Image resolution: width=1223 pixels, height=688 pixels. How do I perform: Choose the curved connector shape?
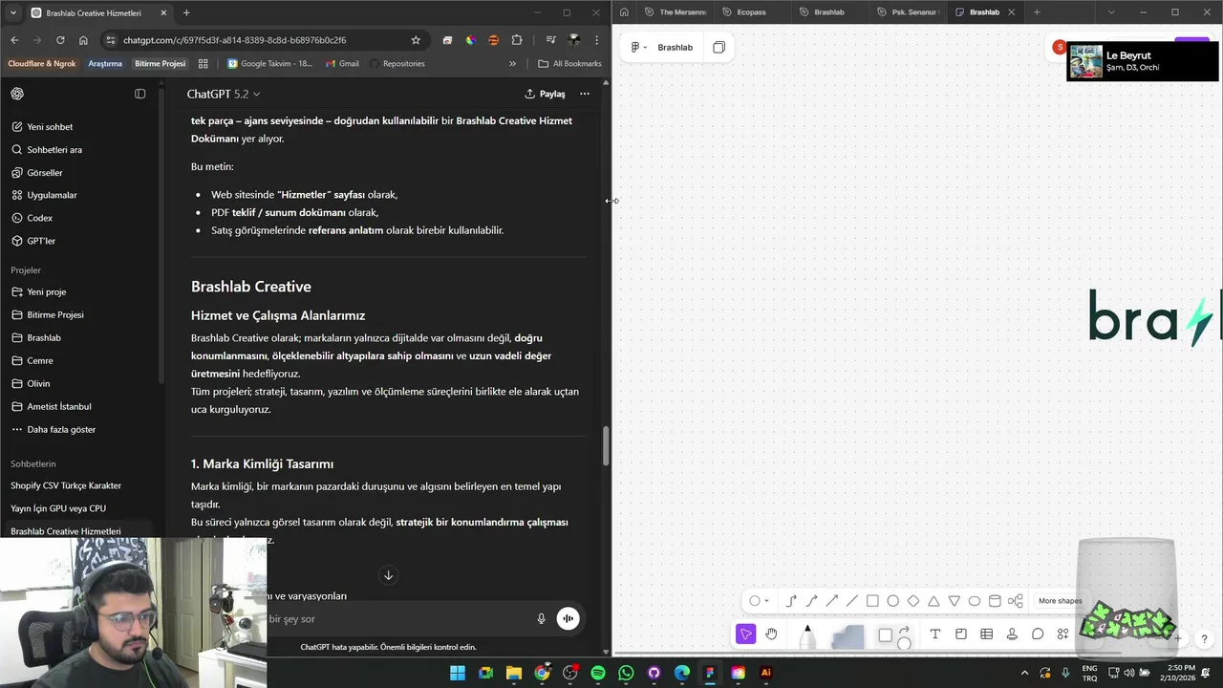(x=811, y=601)
